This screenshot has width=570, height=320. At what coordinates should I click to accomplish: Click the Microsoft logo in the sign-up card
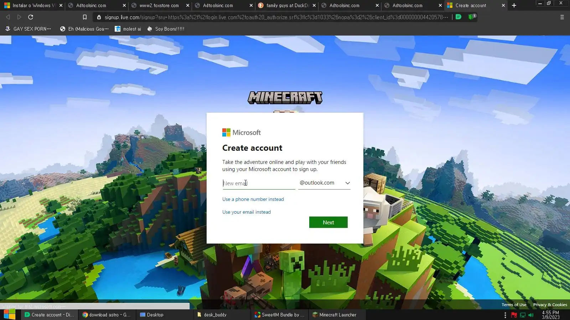[242, 133]
